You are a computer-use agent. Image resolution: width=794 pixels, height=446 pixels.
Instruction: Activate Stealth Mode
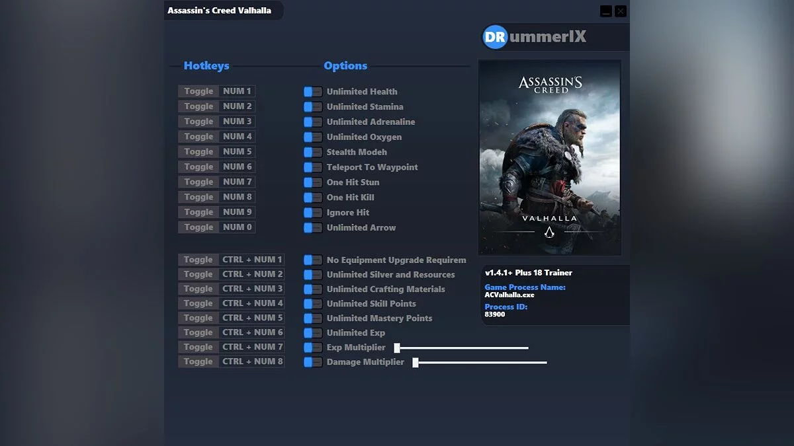click(x=312, y=152)
